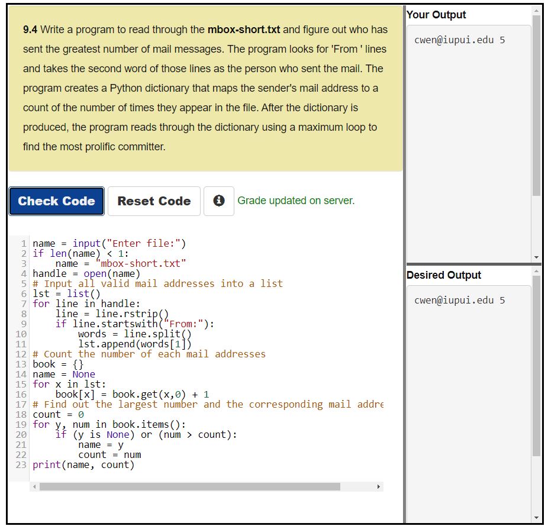Click the green 'Grade updated on server' message
The width and height of the screenshot is (548, 526).
296,201
